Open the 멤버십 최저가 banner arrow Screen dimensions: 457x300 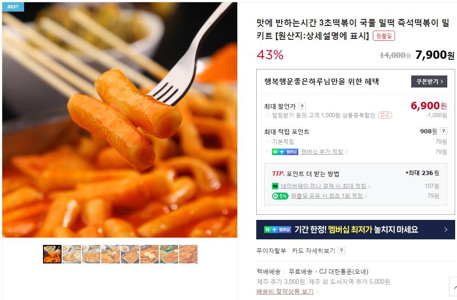click(445, 230)
